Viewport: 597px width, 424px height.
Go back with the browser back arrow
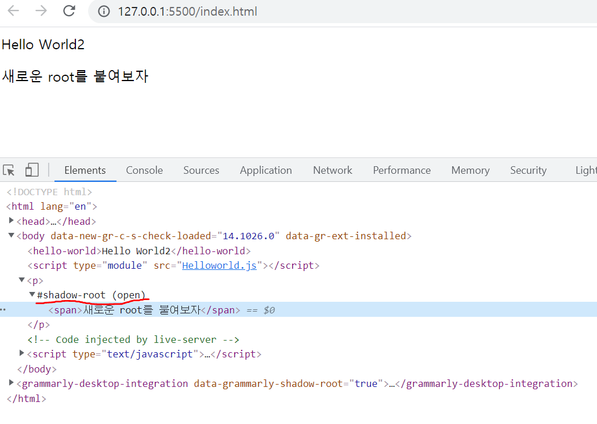[x=13, y=11]
